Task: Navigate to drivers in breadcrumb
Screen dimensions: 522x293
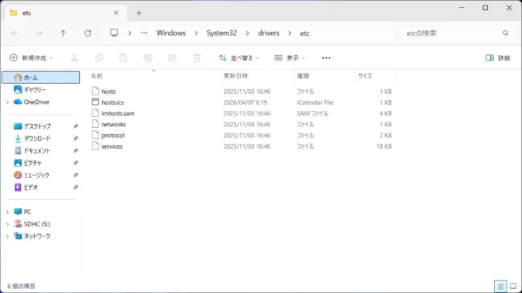Action: [x=269, y=33]
